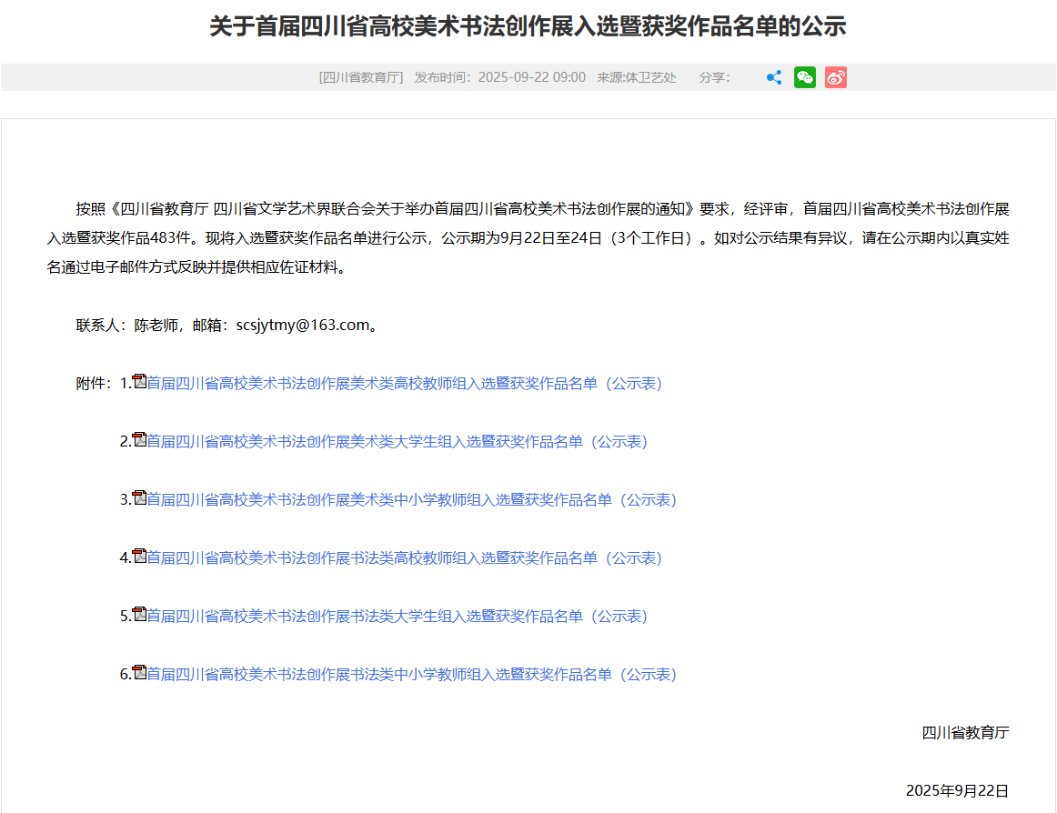Click PDF icon beside attachment 4
This screenshot has height=813, width=1057.
click(139, 557)
